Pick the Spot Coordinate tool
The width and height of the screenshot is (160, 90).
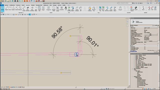click(x=32, y=9)
